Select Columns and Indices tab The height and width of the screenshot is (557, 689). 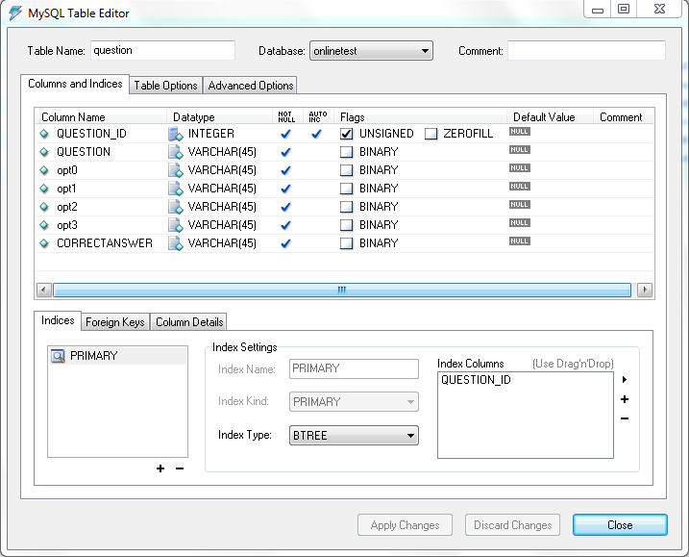[75, 84]
